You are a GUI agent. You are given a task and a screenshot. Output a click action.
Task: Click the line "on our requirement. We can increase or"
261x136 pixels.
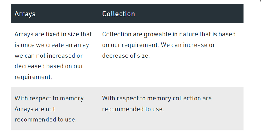(x=158, y=45)
